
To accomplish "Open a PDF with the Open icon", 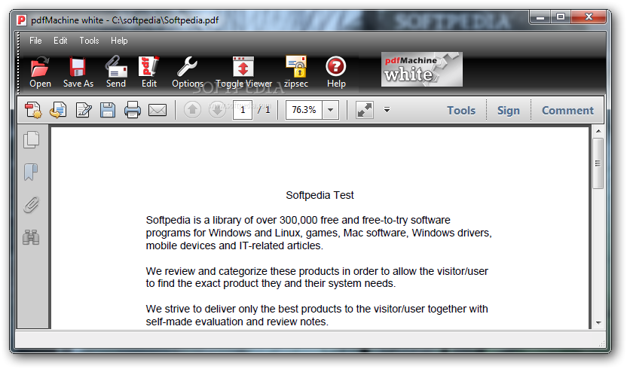I will (x=40, y=67).
